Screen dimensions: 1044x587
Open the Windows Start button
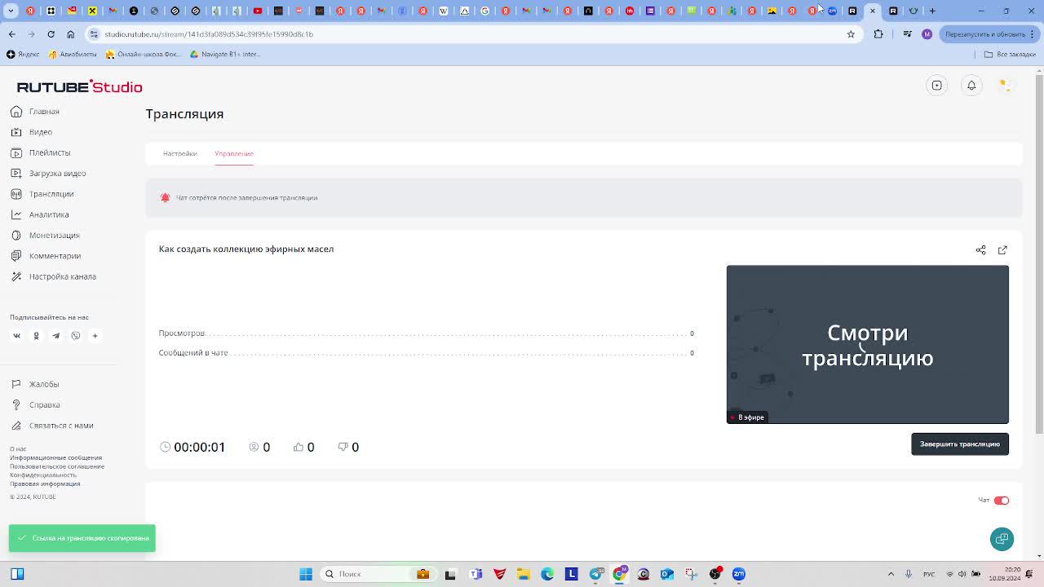(x=306, y=574)
